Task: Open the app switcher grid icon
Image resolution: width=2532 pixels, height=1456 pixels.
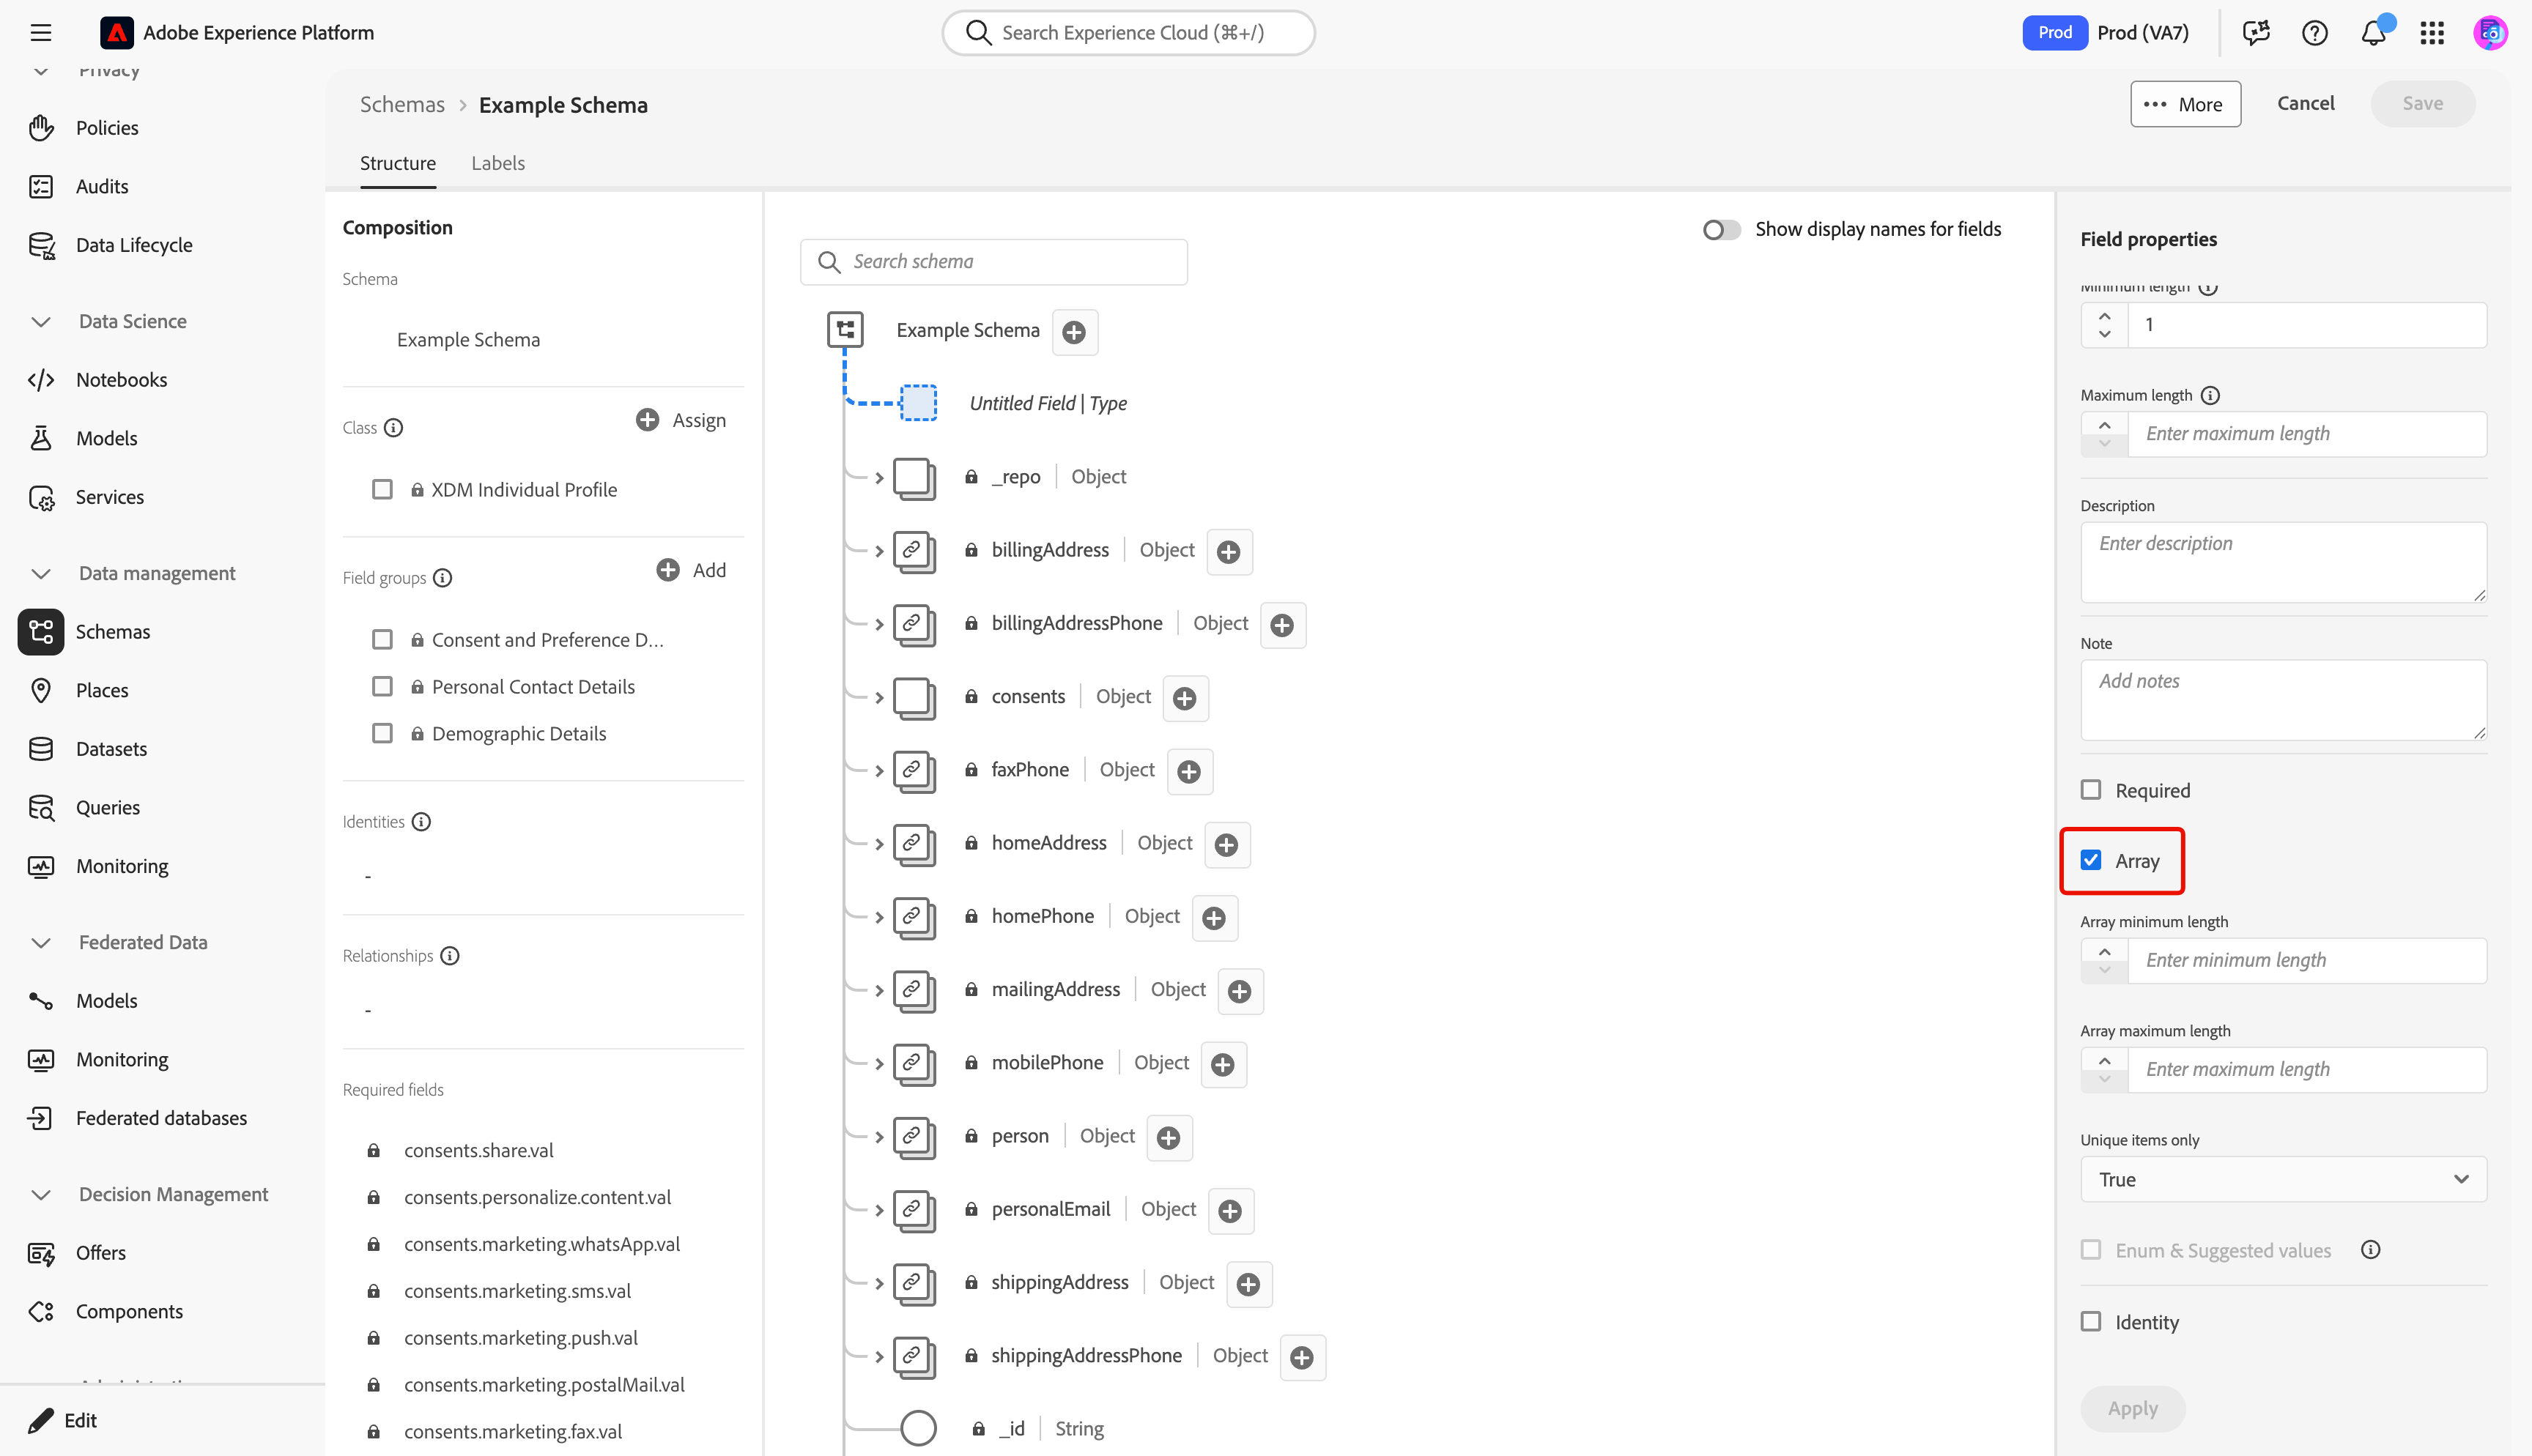Action: pos(2432,33)
